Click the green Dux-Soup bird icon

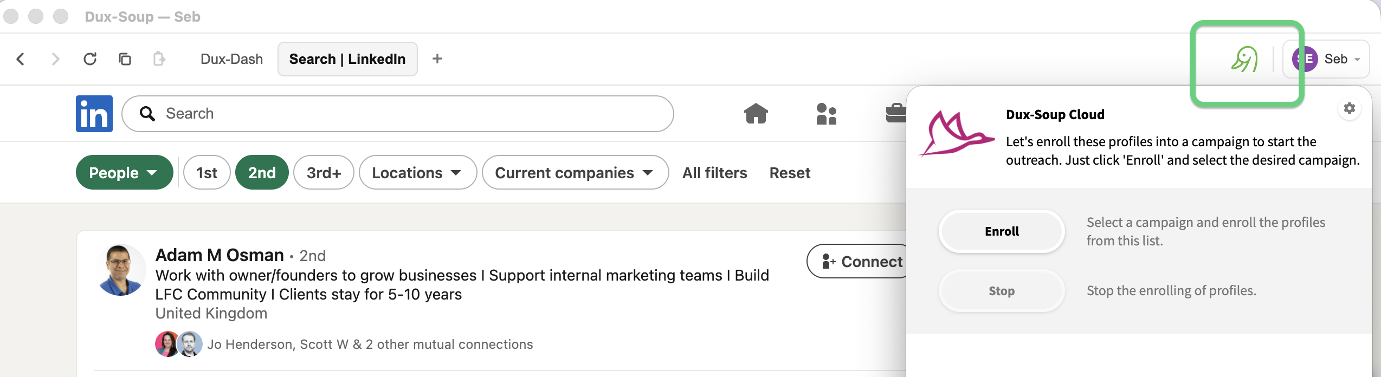pos(1244,60)
